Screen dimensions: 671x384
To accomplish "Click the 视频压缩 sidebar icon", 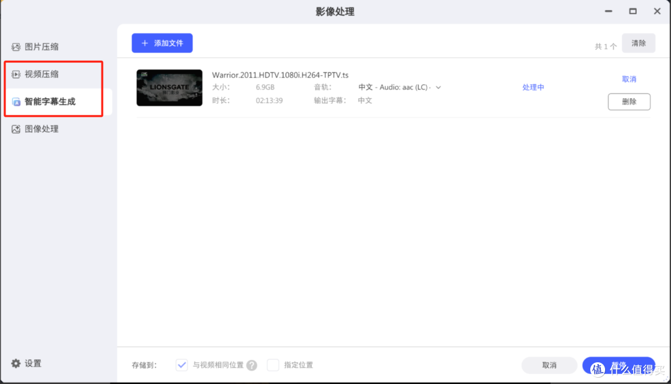I will tap(16, 74).
